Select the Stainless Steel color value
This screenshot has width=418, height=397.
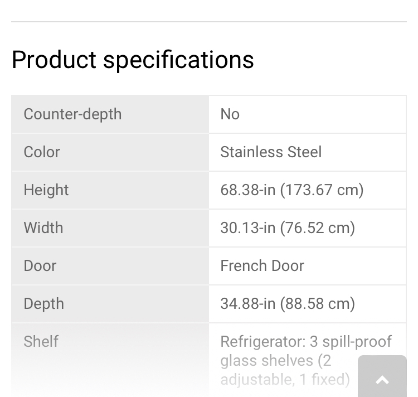point(271,152)
